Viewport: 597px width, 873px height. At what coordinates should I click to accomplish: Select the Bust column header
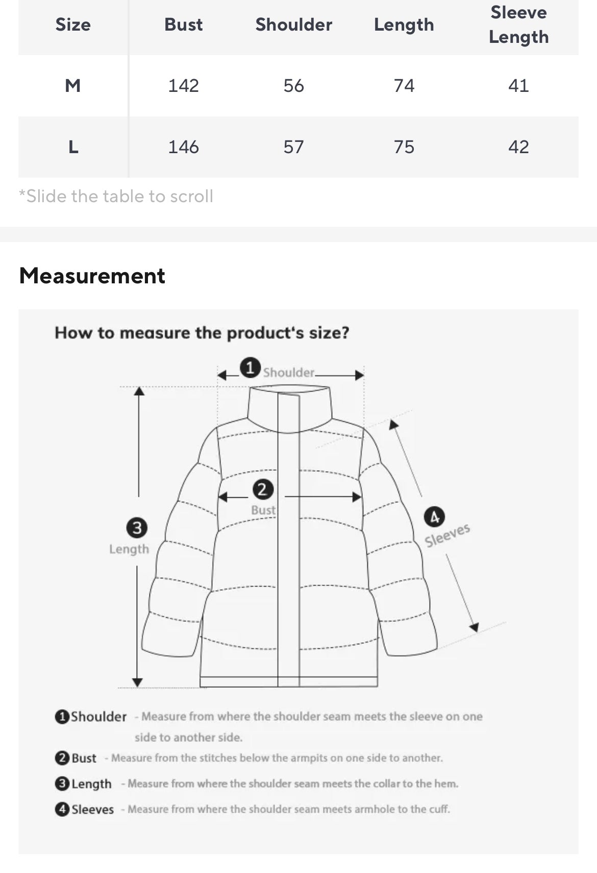coord(183,25)
